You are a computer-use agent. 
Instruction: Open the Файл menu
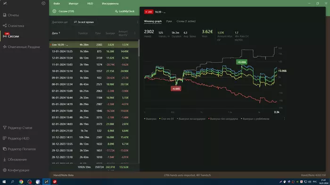coord(57,3)
